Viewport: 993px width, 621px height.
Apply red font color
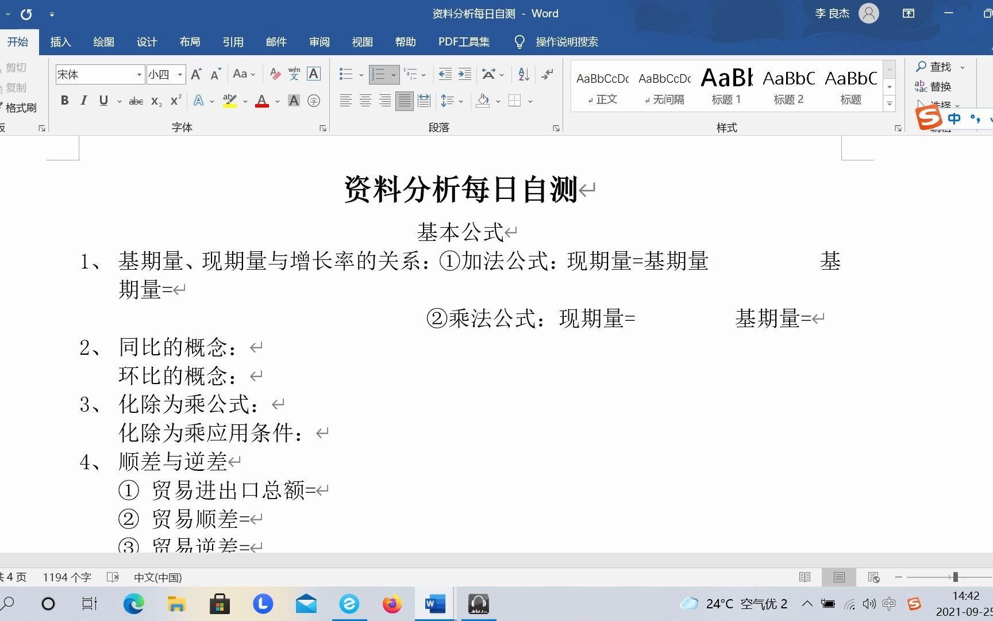click(262, 101)
